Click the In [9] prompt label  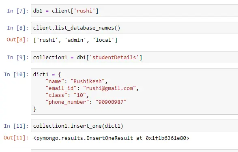pos(17,57)
